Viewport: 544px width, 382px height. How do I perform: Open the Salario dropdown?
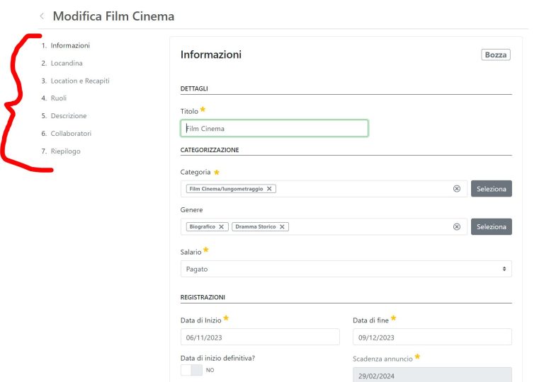(346, 269)
